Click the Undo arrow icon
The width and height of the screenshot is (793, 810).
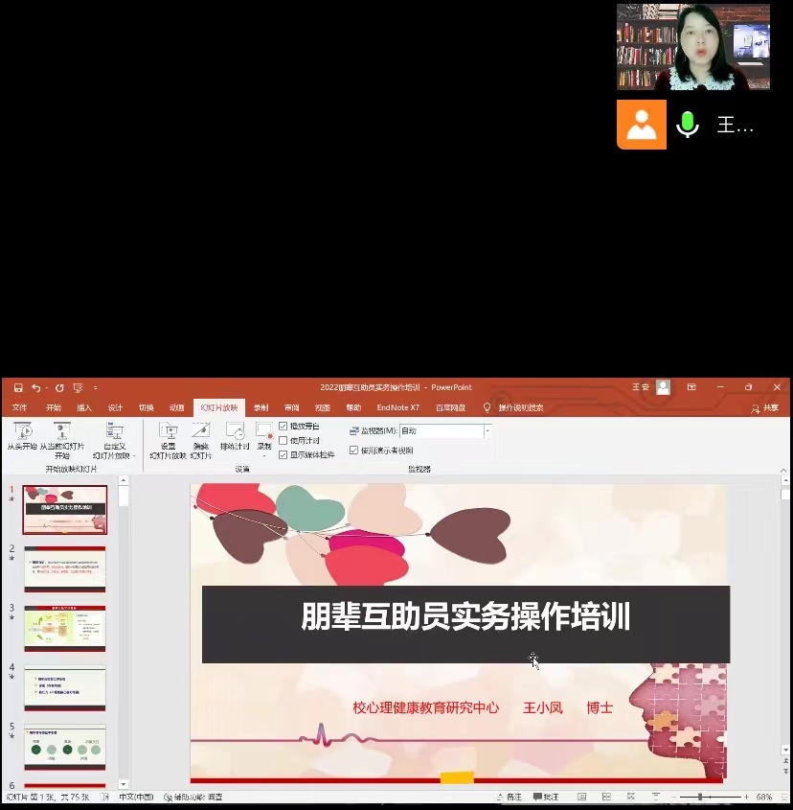pos(36,387)
